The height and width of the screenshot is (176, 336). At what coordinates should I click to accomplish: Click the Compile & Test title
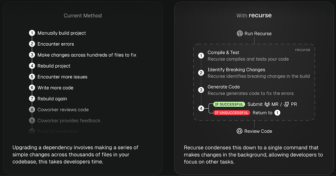point(223,53)
